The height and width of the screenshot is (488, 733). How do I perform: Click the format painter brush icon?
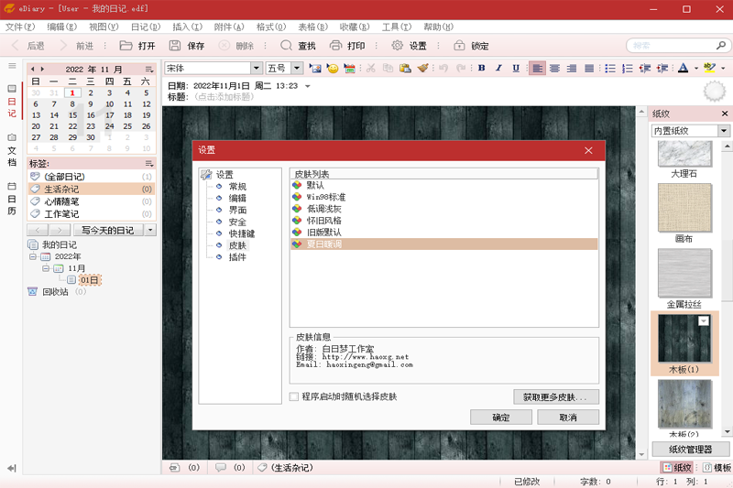422,68
